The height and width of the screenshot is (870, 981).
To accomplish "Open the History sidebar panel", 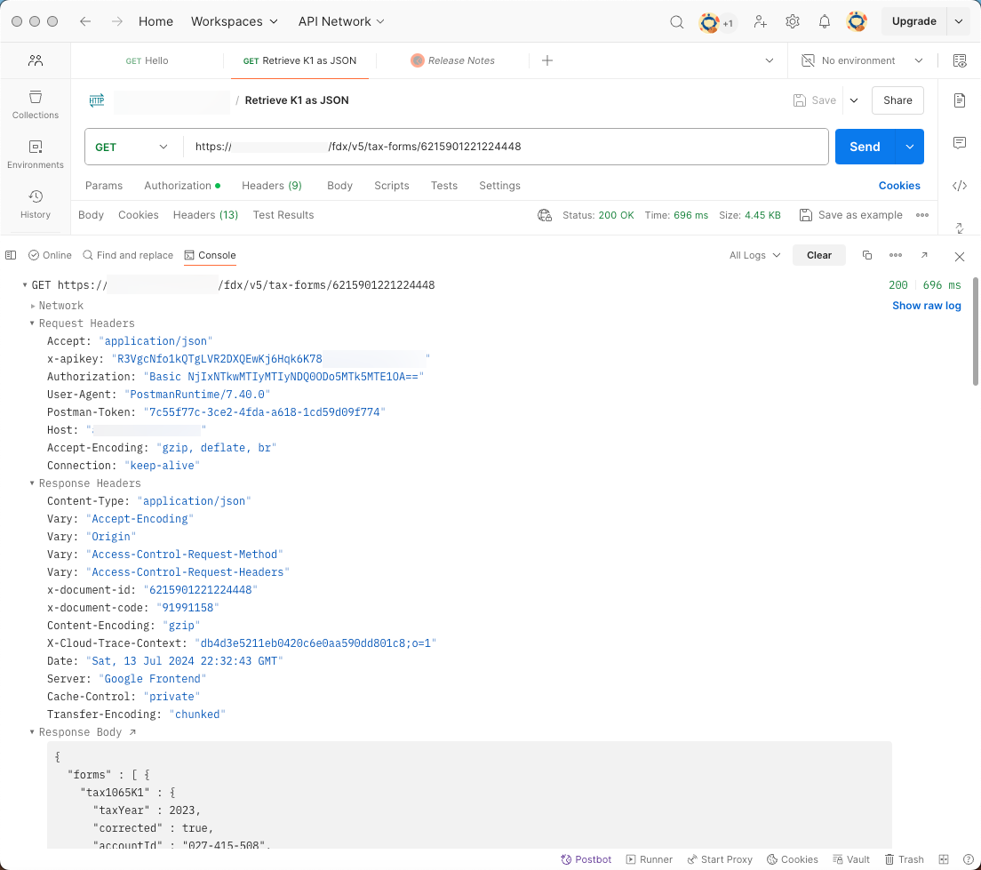I will point(36,204).
